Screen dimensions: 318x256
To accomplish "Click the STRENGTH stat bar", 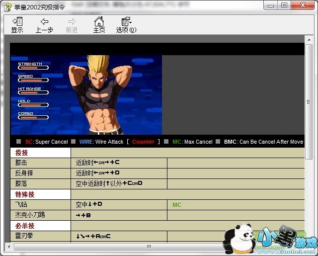I will 34,68.
